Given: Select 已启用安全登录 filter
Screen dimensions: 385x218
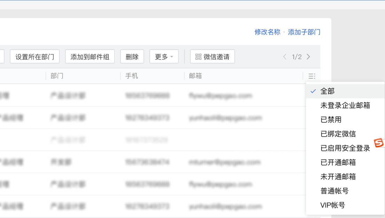Looking at the screenshot, I should (345, 148).
